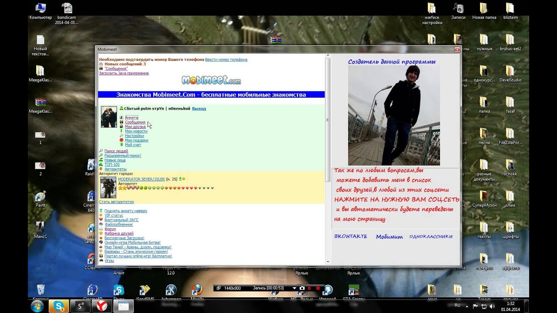The image size is (557, 313).
Task: Click the ТОП-100 chart icon
Action: click(101, 164)
